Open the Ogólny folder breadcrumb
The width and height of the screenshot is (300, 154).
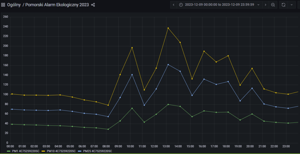pos(13,5)
